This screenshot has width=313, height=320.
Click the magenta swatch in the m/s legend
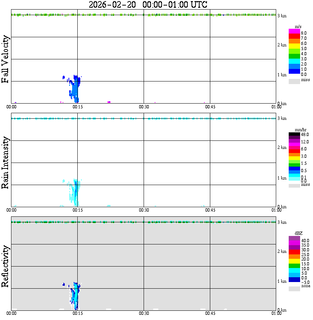294,31
